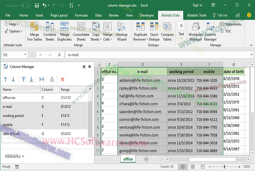Close the Column Manager pane
This screenshot has height=171, width=255.
point(84,67)
